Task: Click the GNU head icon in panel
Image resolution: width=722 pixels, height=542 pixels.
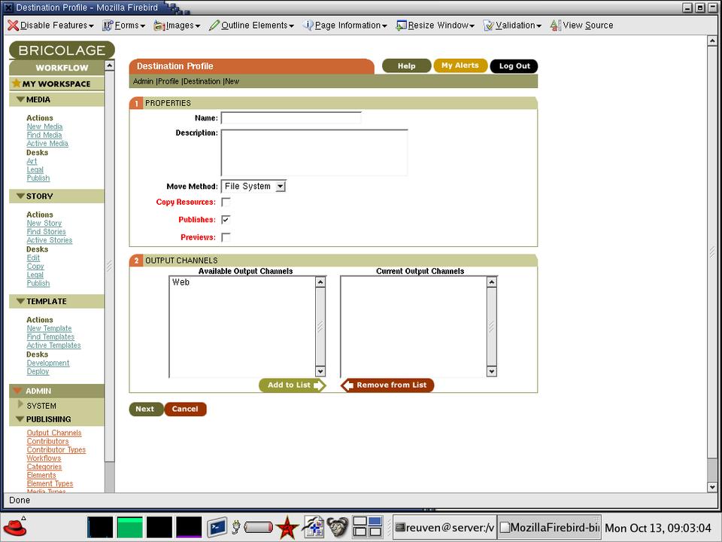Action: tap(338, 527)
